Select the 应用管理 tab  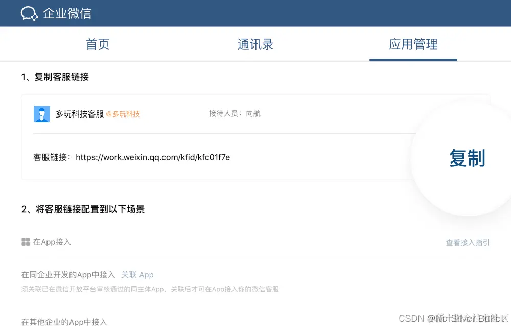pos(413,44)
